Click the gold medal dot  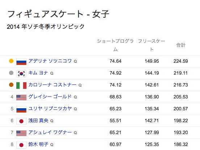(x=11, y=61)
